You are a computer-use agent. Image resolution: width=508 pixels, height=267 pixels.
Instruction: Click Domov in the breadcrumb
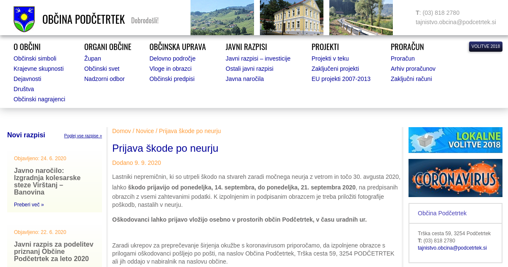121,131
